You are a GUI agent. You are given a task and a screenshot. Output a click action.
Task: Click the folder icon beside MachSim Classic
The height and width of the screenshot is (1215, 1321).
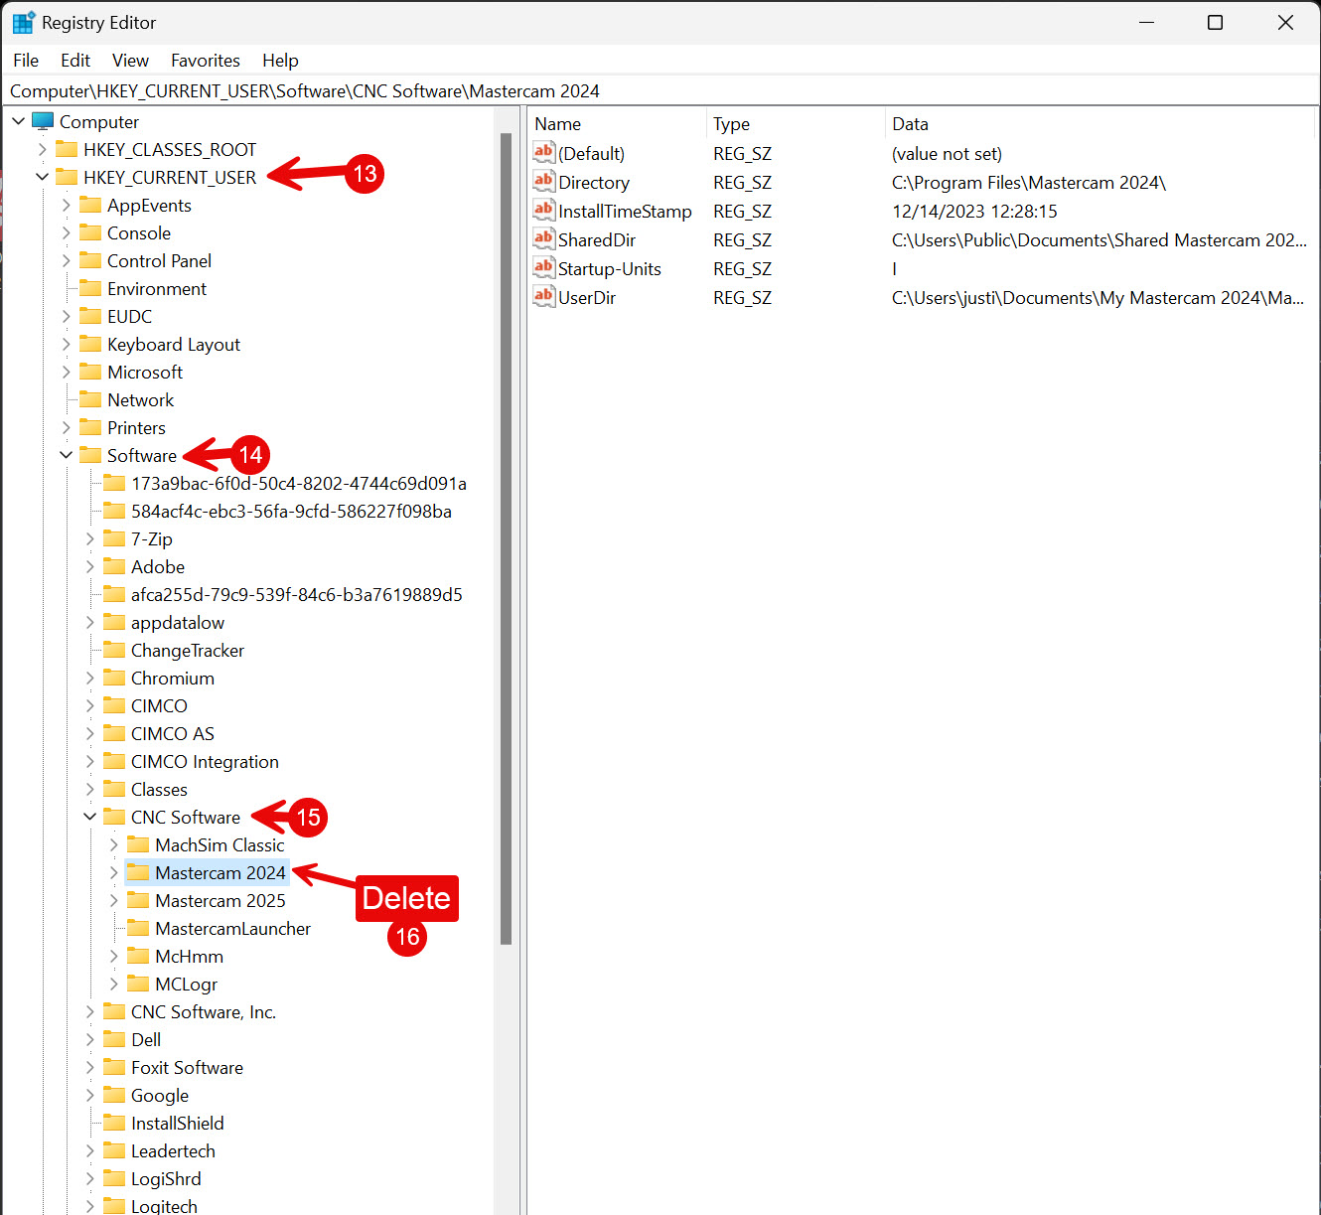coord(138,844)
